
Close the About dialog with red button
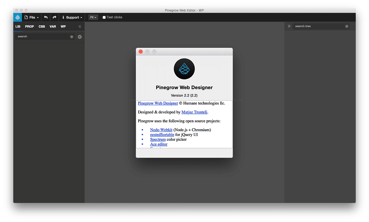coord(141,52)
